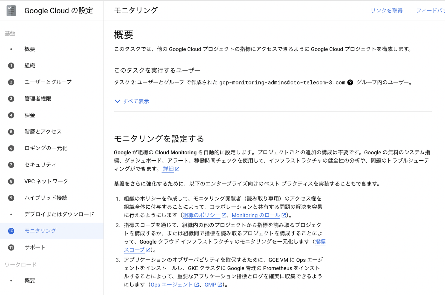Image resolution: width=445 pixels, height=295 pixels.
Task: Click step 10 badge beside モニタリング
Action: [x=11, y=231]
